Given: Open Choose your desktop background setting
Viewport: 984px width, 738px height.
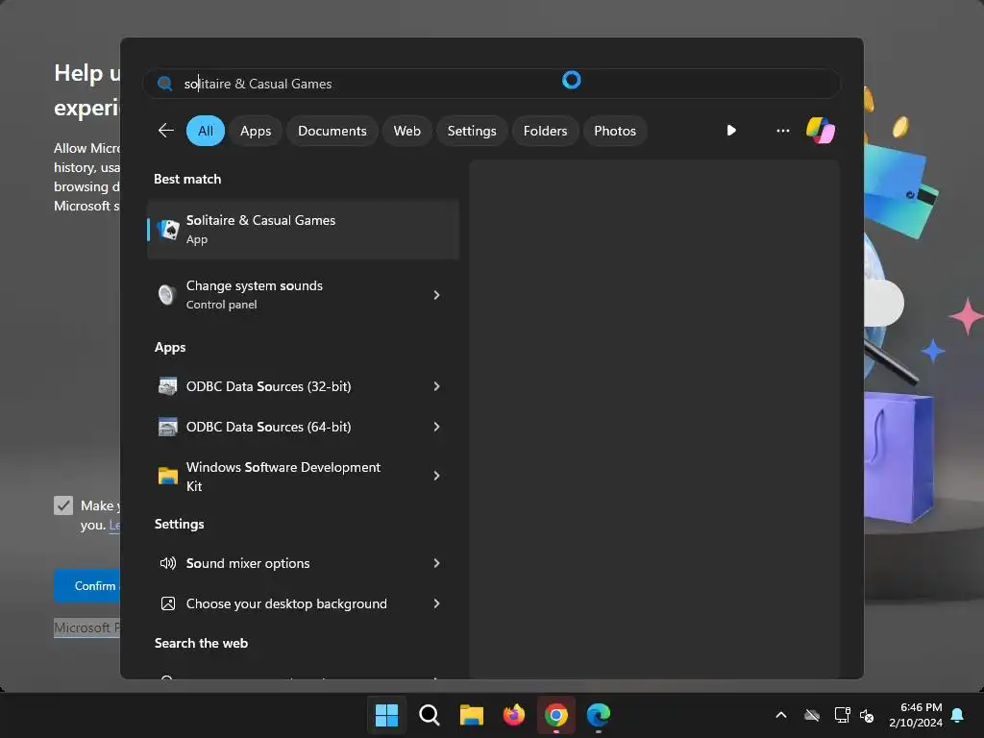Looking at the screenshot, I should [x=303, y=603].
